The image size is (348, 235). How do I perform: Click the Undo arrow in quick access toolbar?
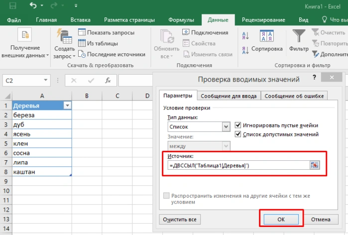[33, 5]
